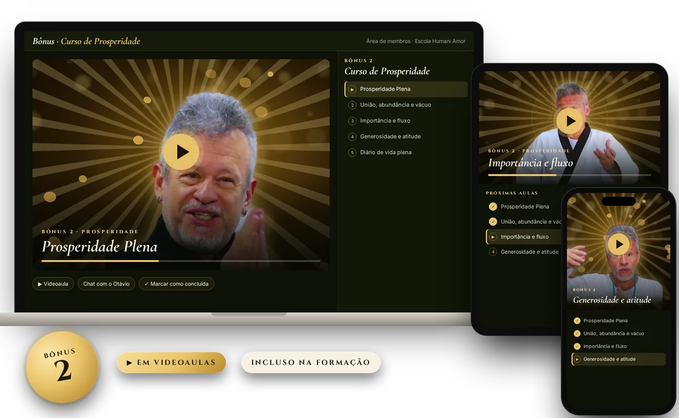Play the Generosidade e atitude video on the phone
This screenshot has height=418, width=679.
tap(619, 244)
